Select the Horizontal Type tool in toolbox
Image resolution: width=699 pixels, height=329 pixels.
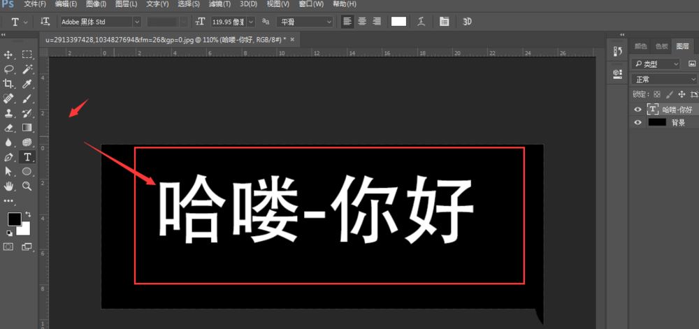click(x=27, y=157)
